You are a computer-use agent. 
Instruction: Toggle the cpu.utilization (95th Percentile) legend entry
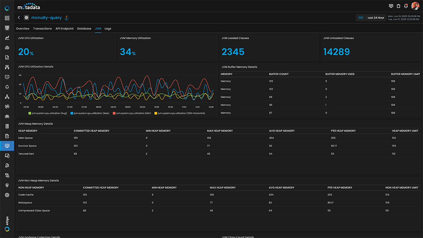180,113
